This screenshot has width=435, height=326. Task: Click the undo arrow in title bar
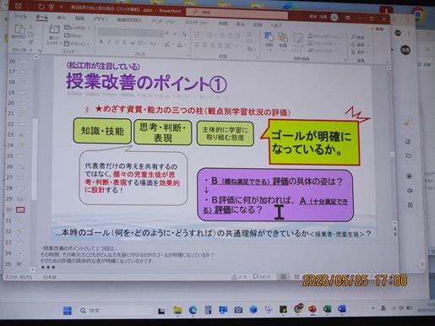pos(41,6)
